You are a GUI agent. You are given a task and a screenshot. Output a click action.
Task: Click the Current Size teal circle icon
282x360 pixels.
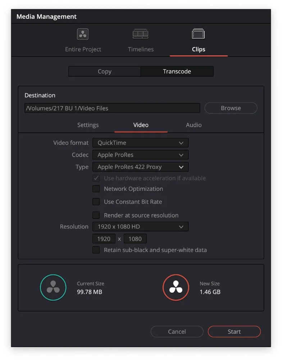pos(53,287)
